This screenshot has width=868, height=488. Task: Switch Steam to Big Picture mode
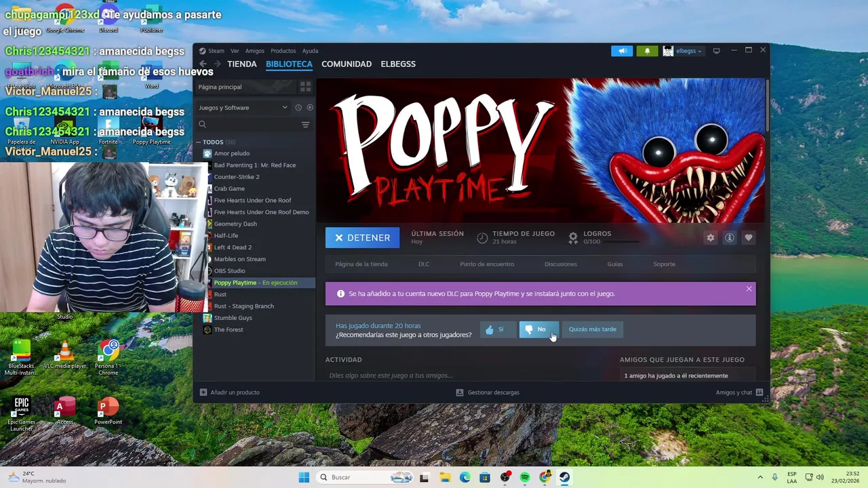(716, 51)
